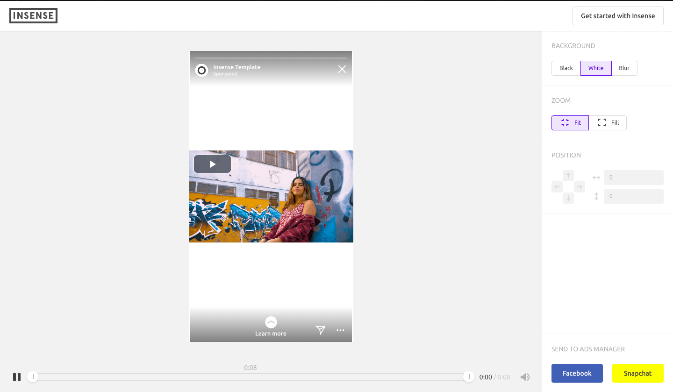
Task: Click the move up position arrow
Action: [568, 176]
